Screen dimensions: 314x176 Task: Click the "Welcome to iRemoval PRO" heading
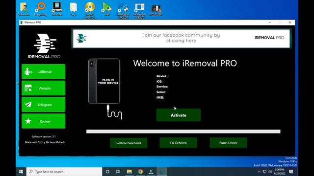click(x=185, y=63)
